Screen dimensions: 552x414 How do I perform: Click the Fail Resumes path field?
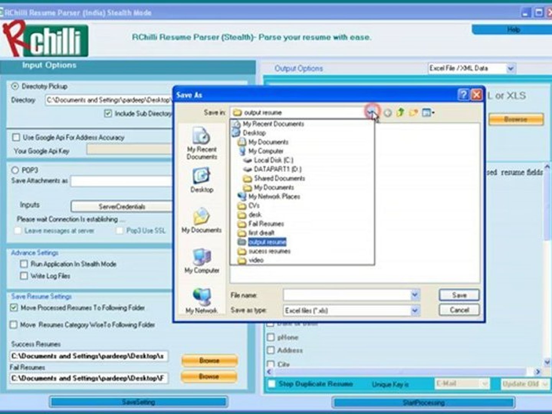click(89, 378)
